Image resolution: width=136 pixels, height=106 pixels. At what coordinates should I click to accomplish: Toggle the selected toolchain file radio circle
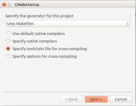8,49
